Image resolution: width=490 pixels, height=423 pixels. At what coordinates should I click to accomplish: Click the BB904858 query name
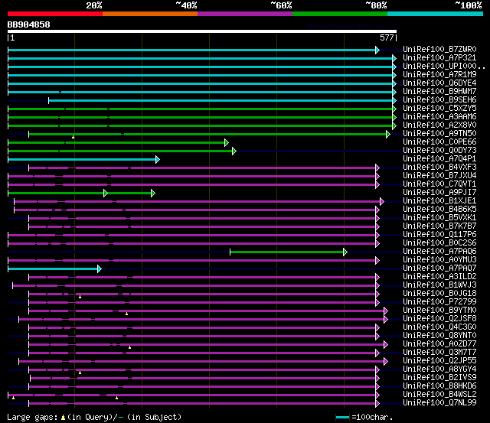pyautogui.click(x=29, y=24)
